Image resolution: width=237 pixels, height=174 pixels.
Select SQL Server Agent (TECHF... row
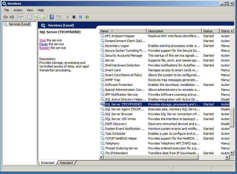(x=165, y=109)
